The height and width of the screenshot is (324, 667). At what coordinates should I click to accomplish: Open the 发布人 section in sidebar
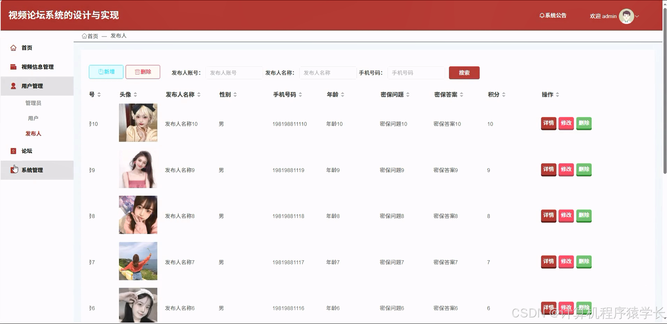[33, 133]
